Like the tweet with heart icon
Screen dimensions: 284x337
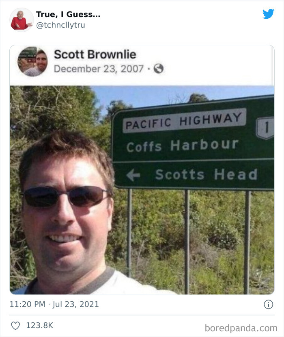[15, 326]
